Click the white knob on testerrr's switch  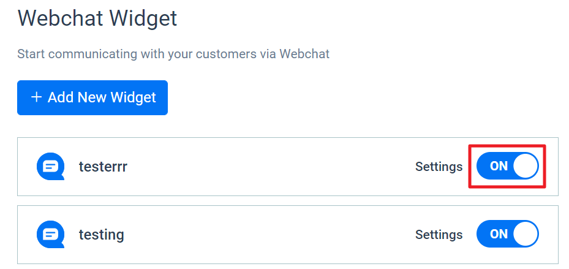pos(526,166)
